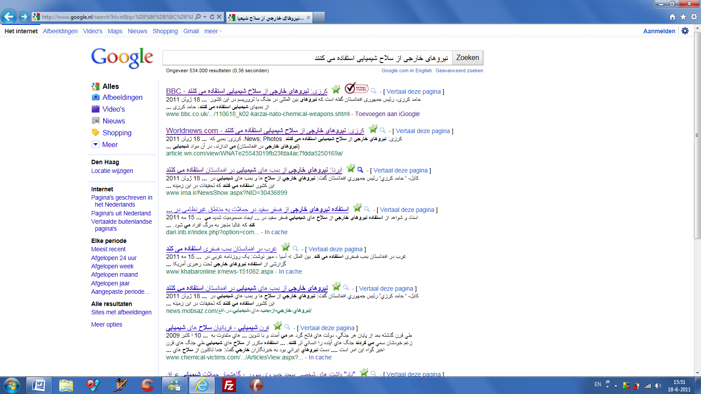Select the Alles icon in the sidebar
This screenshot has height=394, width=701.
pos(96,86)
